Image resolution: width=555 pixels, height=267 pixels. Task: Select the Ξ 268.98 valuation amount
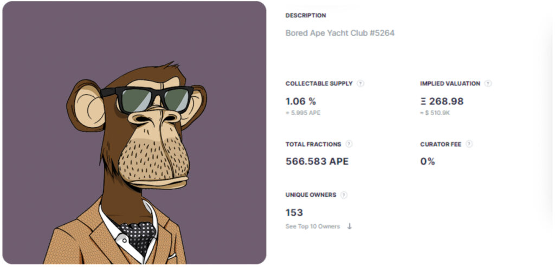(x=442, y=101)
